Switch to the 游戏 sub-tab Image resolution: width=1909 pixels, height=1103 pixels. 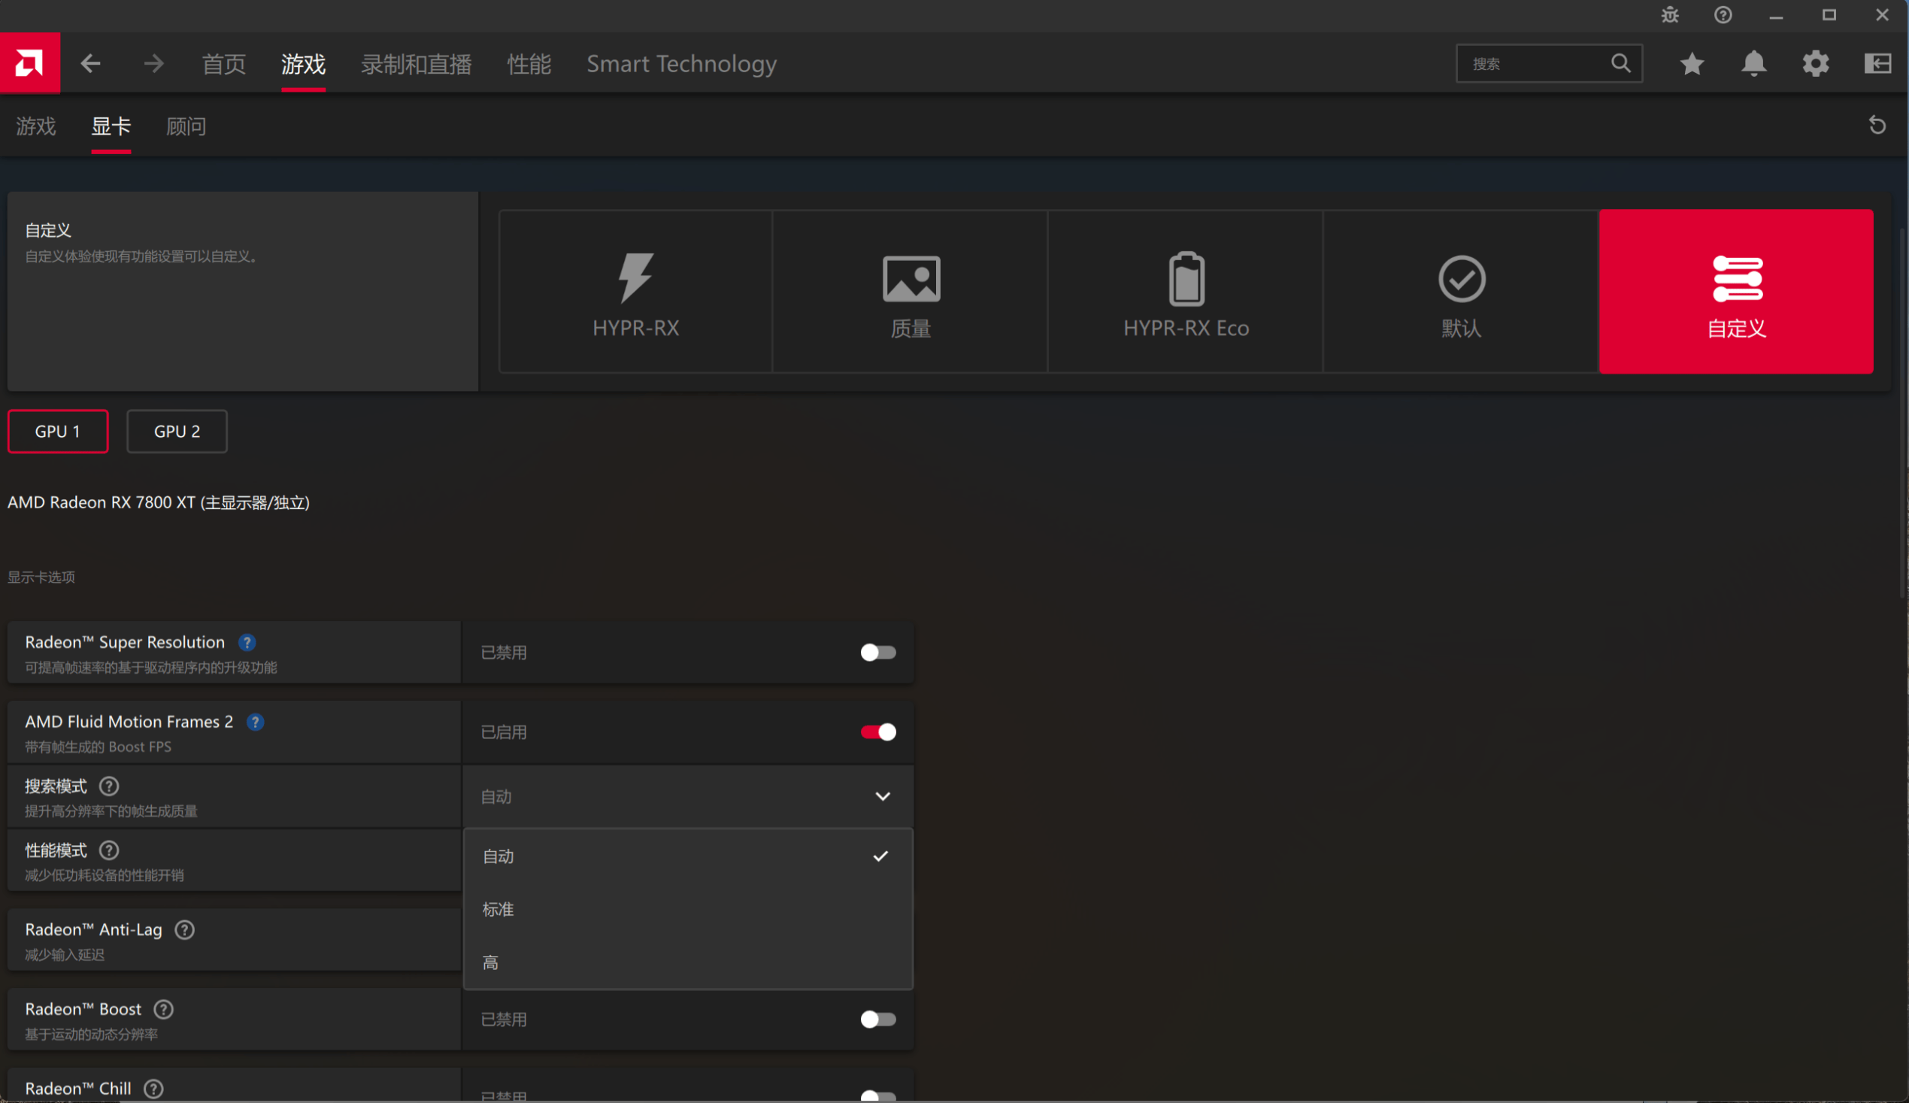pos(36,126)
